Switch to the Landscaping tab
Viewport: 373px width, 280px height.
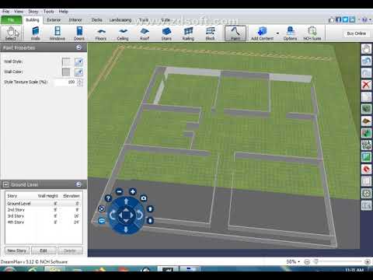pyautogui.click(x=120, y=19)
